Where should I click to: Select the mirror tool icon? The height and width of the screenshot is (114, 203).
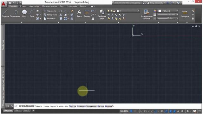(61, 15)
